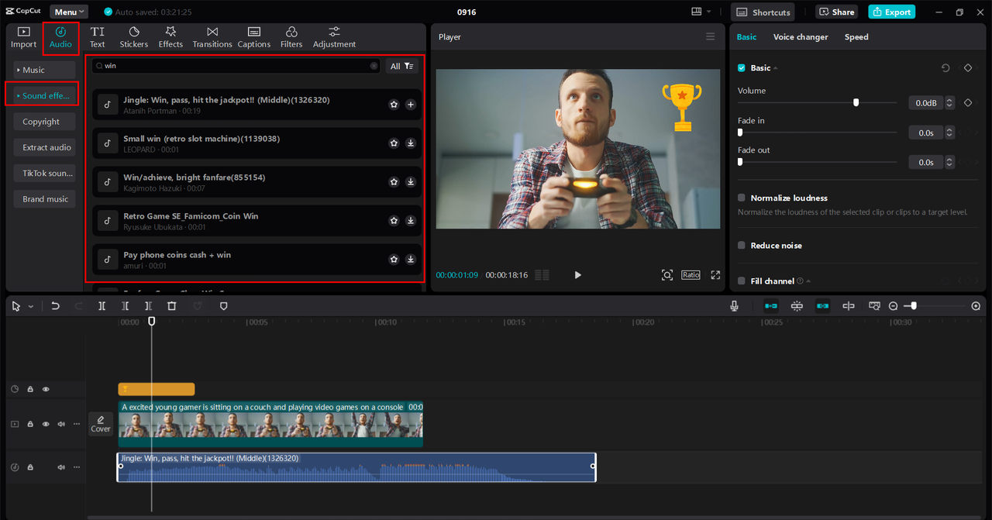Enable Normalize loudness
Viewport: 992px width, 520px height.
coord(742,198)
